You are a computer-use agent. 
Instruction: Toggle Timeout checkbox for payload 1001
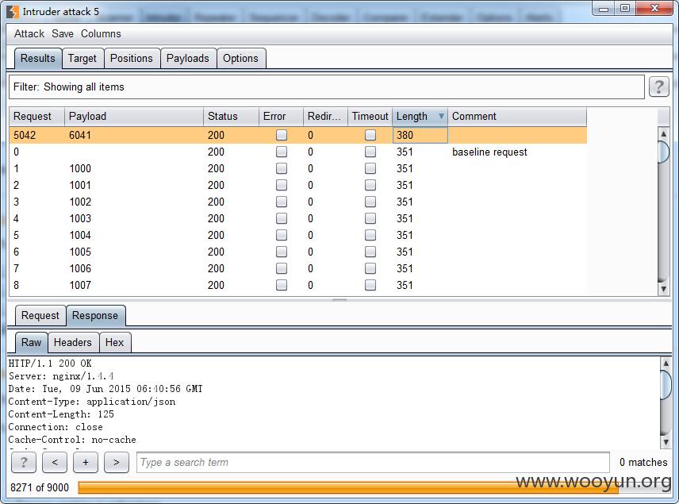[x=370, y=185]
